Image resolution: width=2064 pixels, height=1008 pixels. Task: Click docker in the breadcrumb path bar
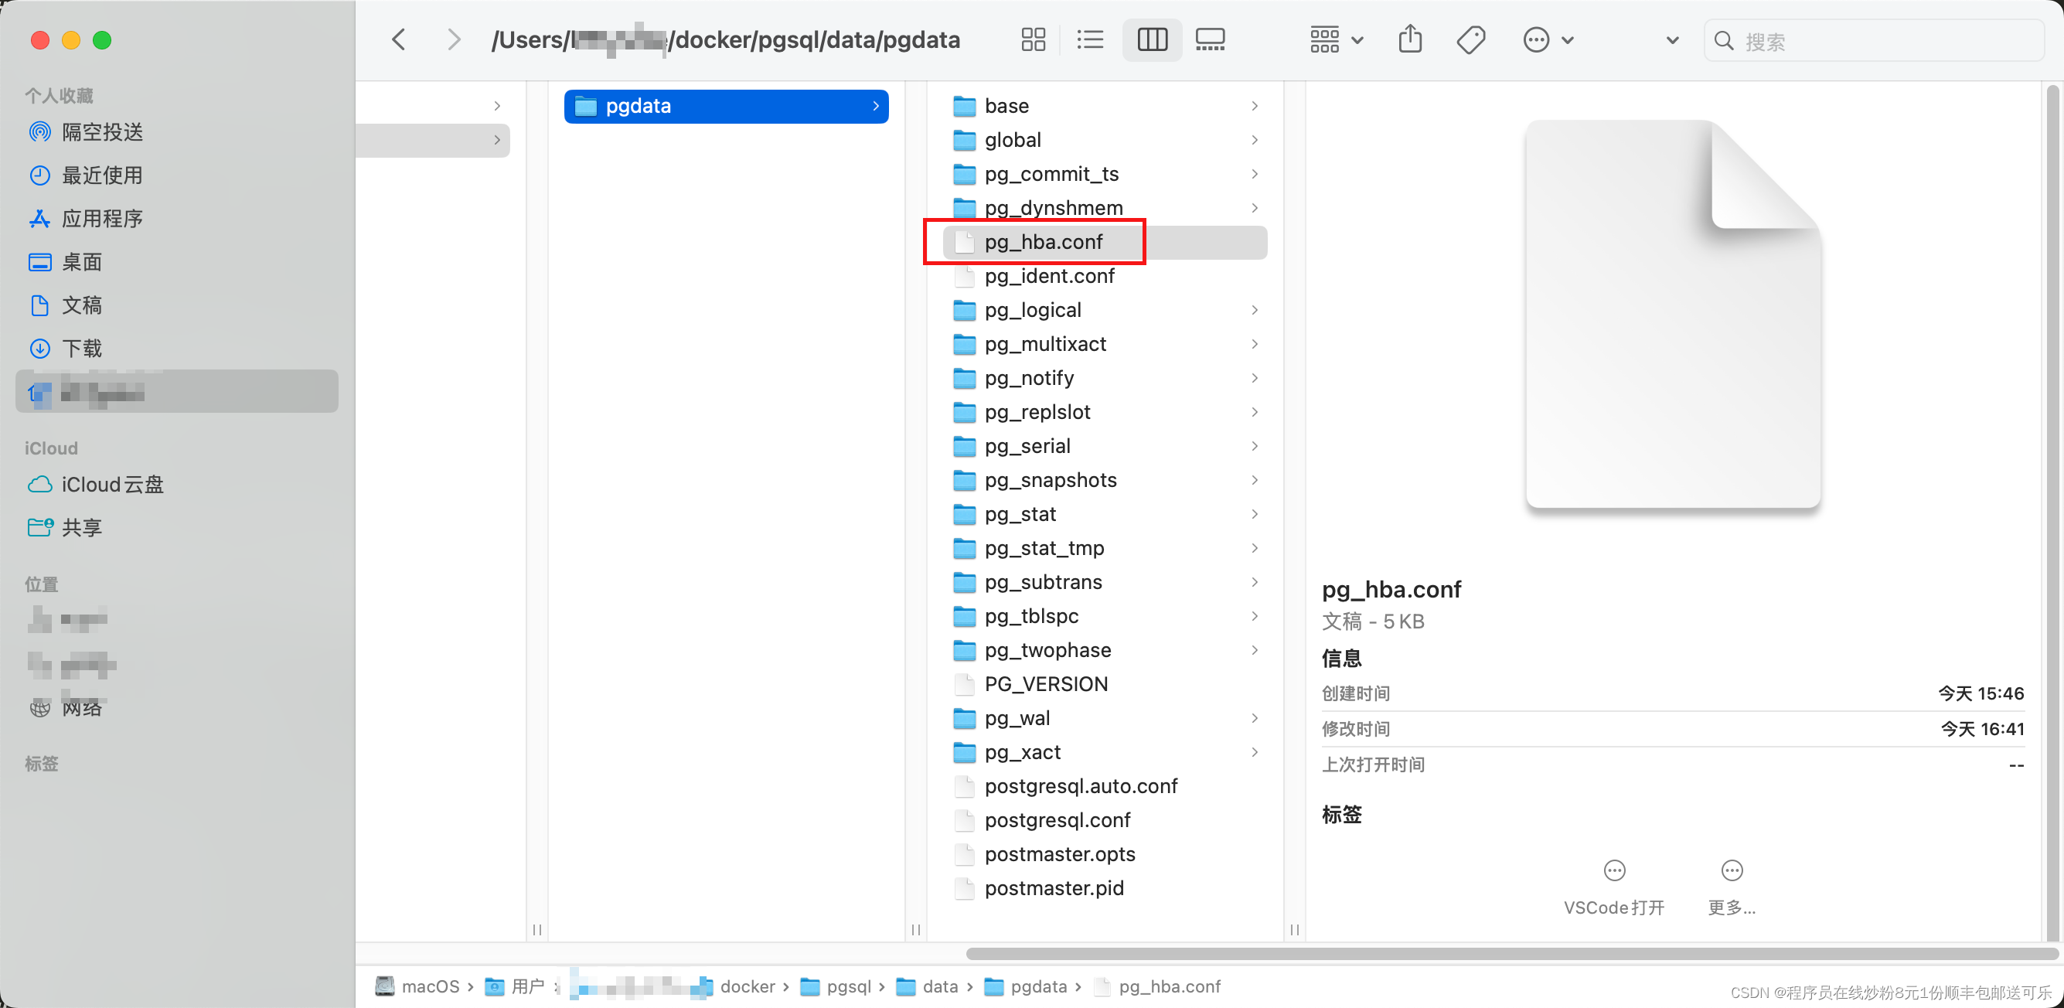click(x=748, y=986)
